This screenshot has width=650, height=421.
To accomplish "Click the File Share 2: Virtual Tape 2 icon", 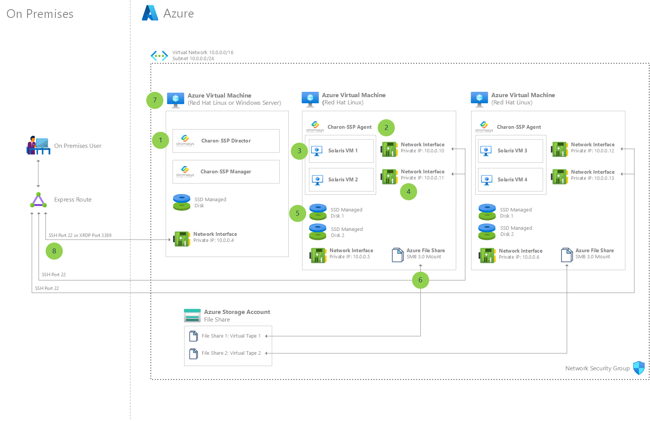I will 193,354.
